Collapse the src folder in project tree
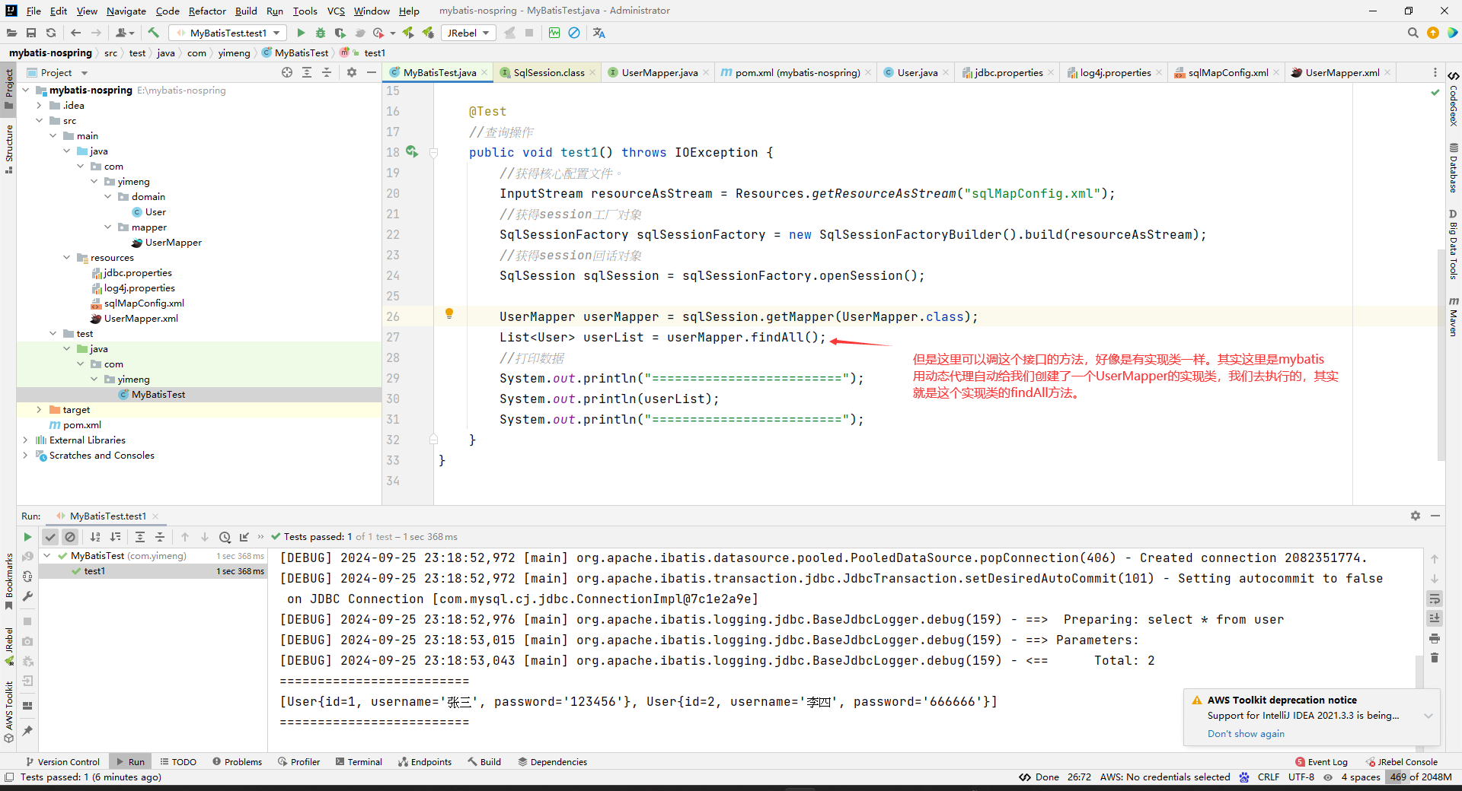The width and height of the screenshot is (1462, 791). point(39,121)
